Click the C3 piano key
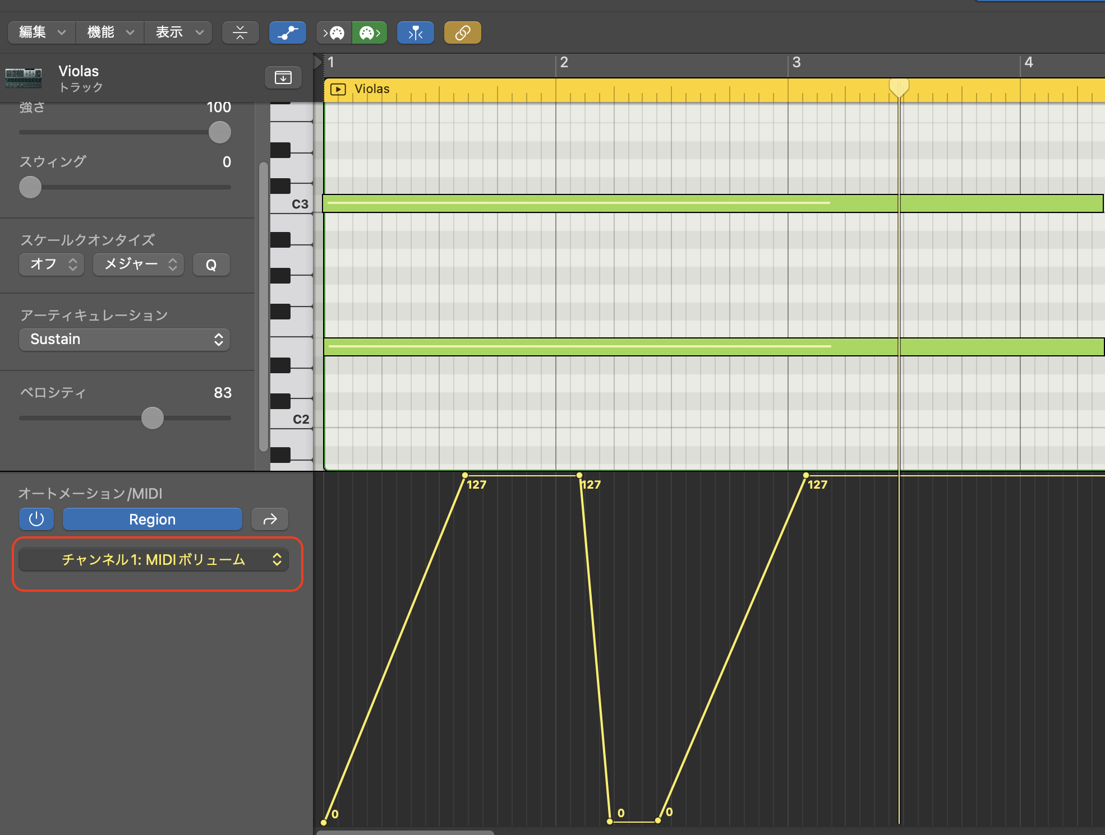The image size is (1105, 835). tap(297, 205)
